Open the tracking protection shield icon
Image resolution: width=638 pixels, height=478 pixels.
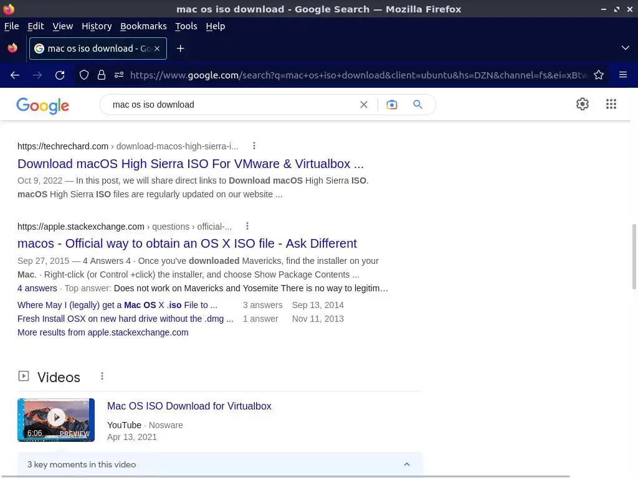click(x=84, y=75)
